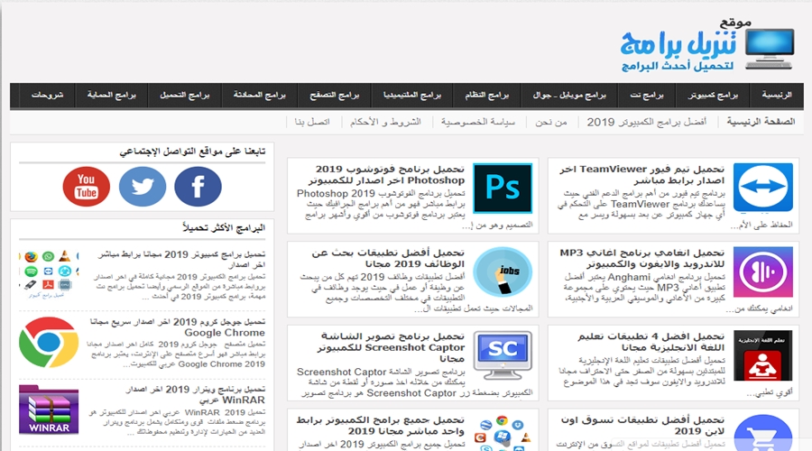Open the YouTube social icon

[86, 187]
